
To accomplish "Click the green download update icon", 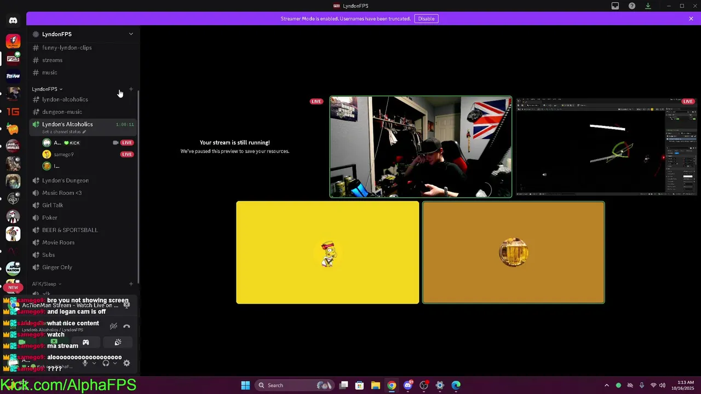I will pyautogui.click(x=648, y=6).
